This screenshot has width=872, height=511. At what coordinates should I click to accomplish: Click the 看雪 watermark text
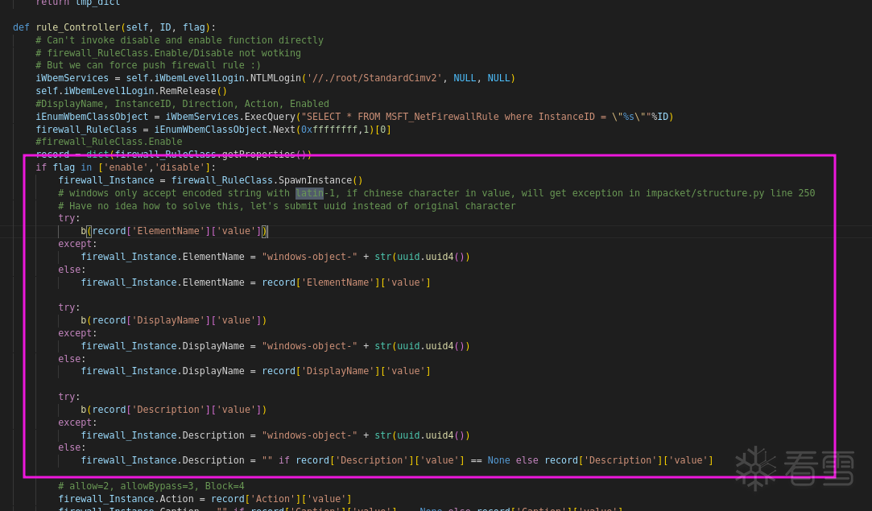(x=818, y=468)
